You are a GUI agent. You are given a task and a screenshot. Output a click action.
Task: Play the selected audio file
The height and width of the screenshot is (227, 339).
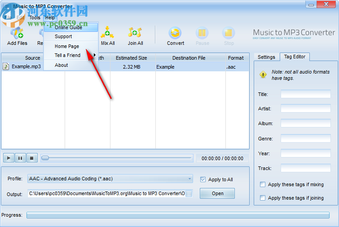click(9, 158)
